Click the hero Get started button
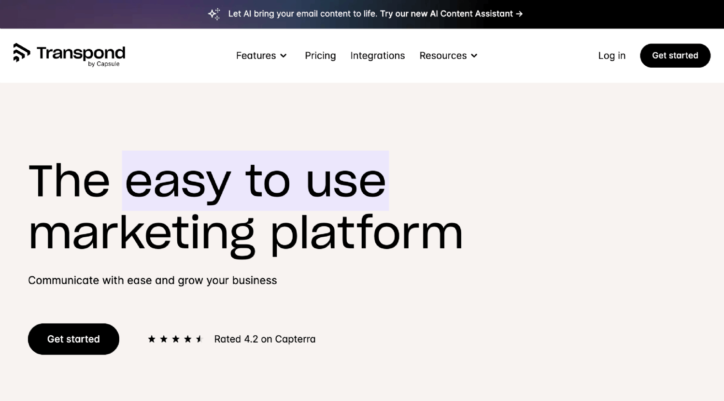 click(x=73, y=339)
